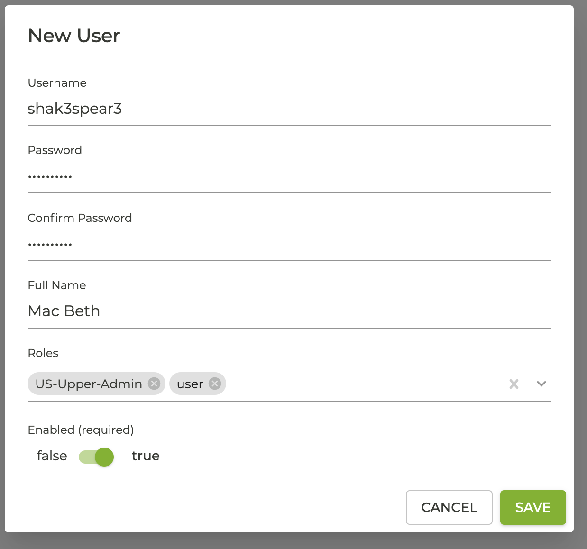Image resolution: width=587 pixels, height=549 pixels.
Task: Click into the Password field
Action: click(x=288, y=177)
